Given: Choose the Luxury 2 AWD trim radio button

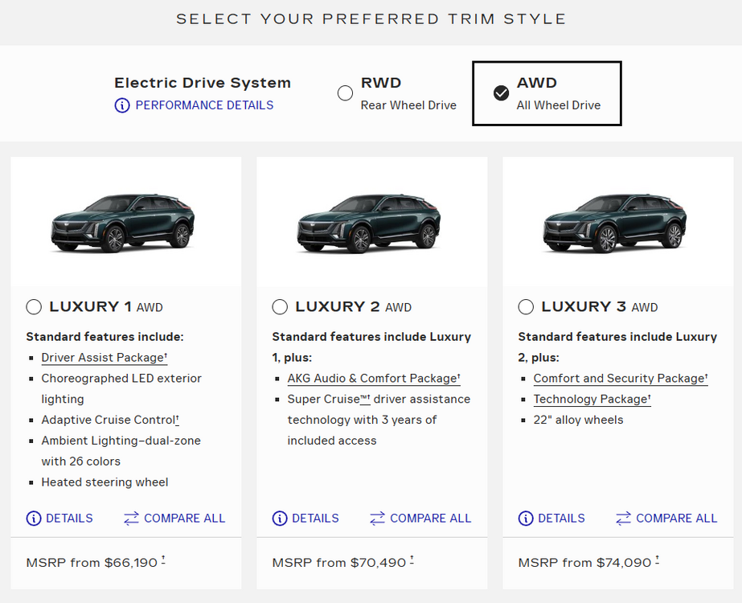Looking at the screenshot, I should coord(280,307).
